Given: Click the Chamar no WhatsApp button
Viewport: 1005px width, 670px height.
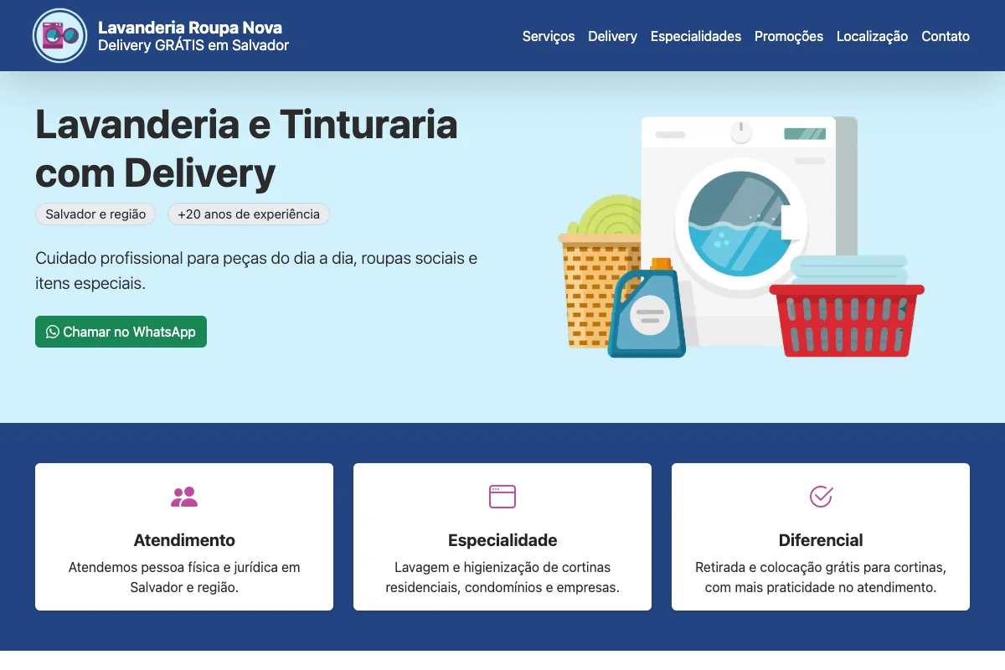Looking at the screenshot, I should coord(121,332).
